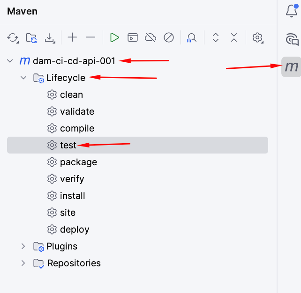Collapse all nodes in Maven tree

click(234, 37)
